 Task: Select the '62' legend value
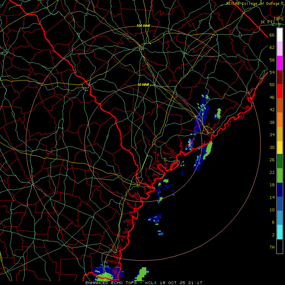(272, 47)
